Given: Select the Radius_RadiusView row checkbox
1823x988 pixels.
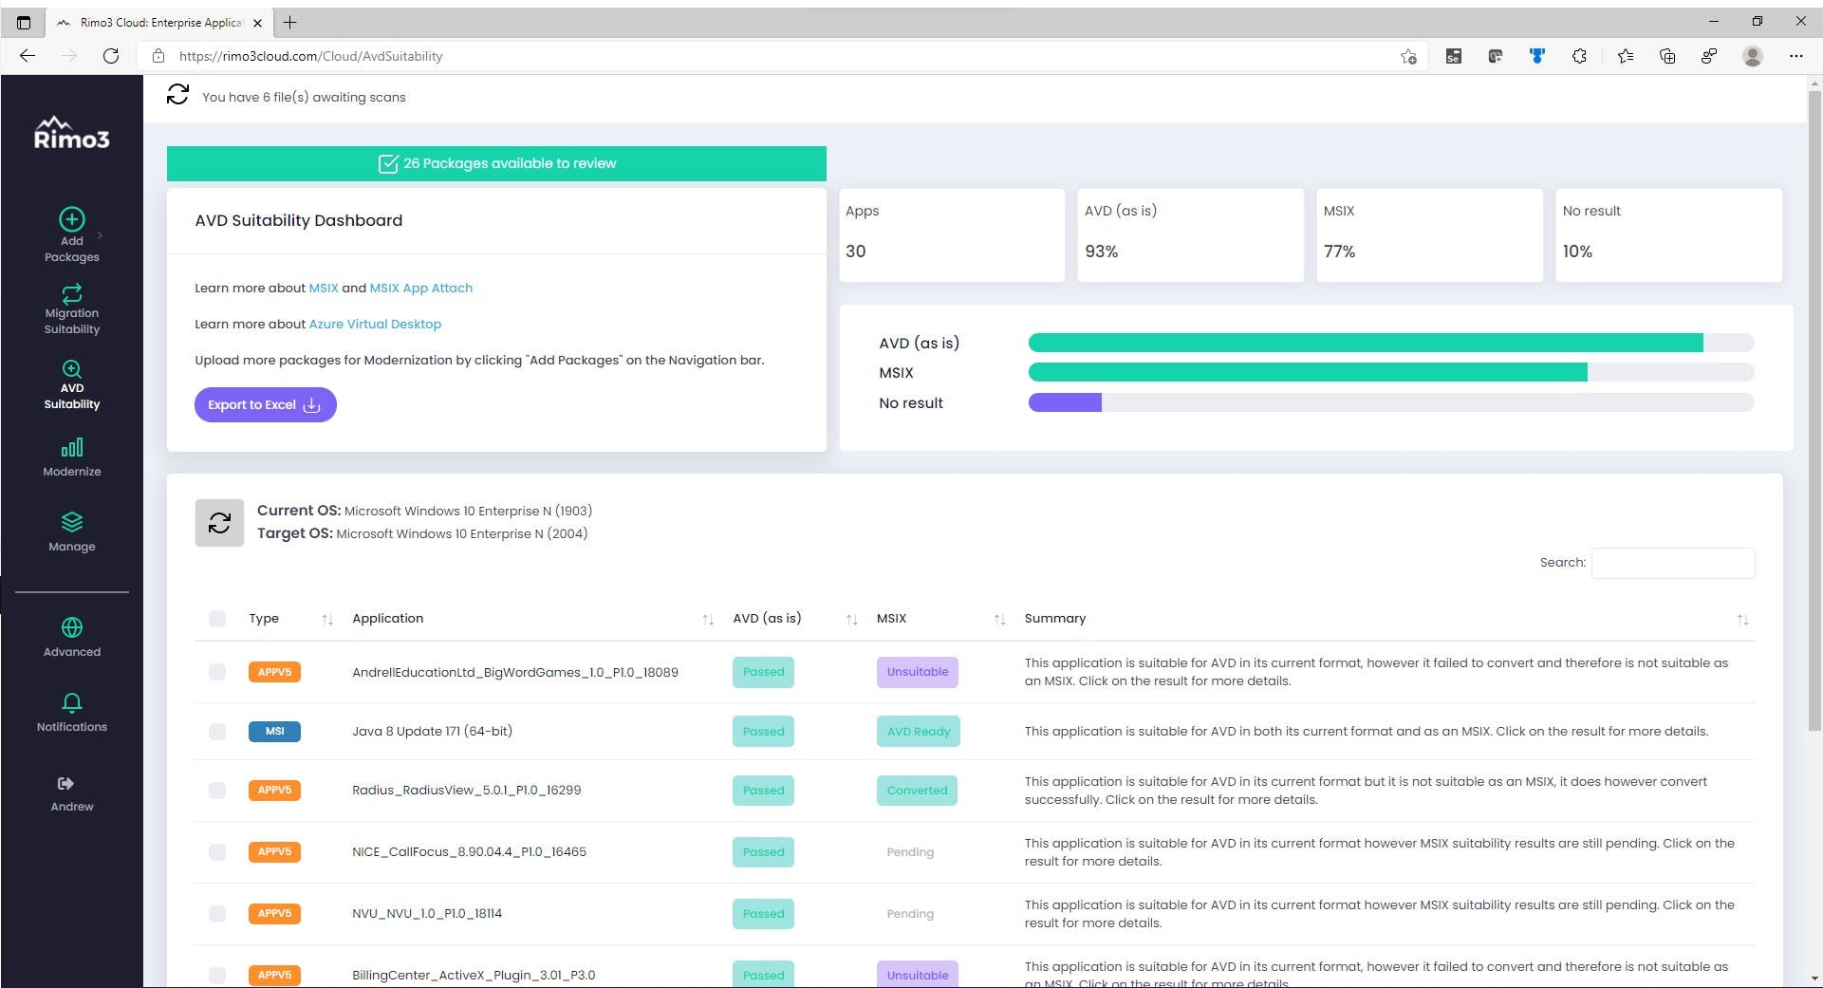Looking at the screenshot, I should click(x=217, y=791).
